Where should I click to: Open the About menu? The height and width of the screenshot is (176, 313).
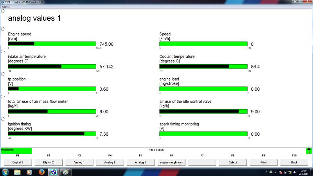[6, 7]
